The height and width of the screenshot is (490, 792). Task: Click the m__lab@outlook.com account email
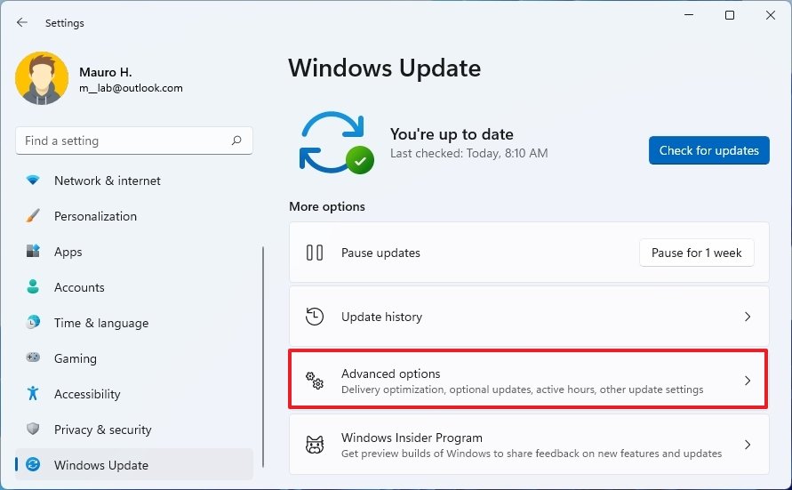coord(131,88)
